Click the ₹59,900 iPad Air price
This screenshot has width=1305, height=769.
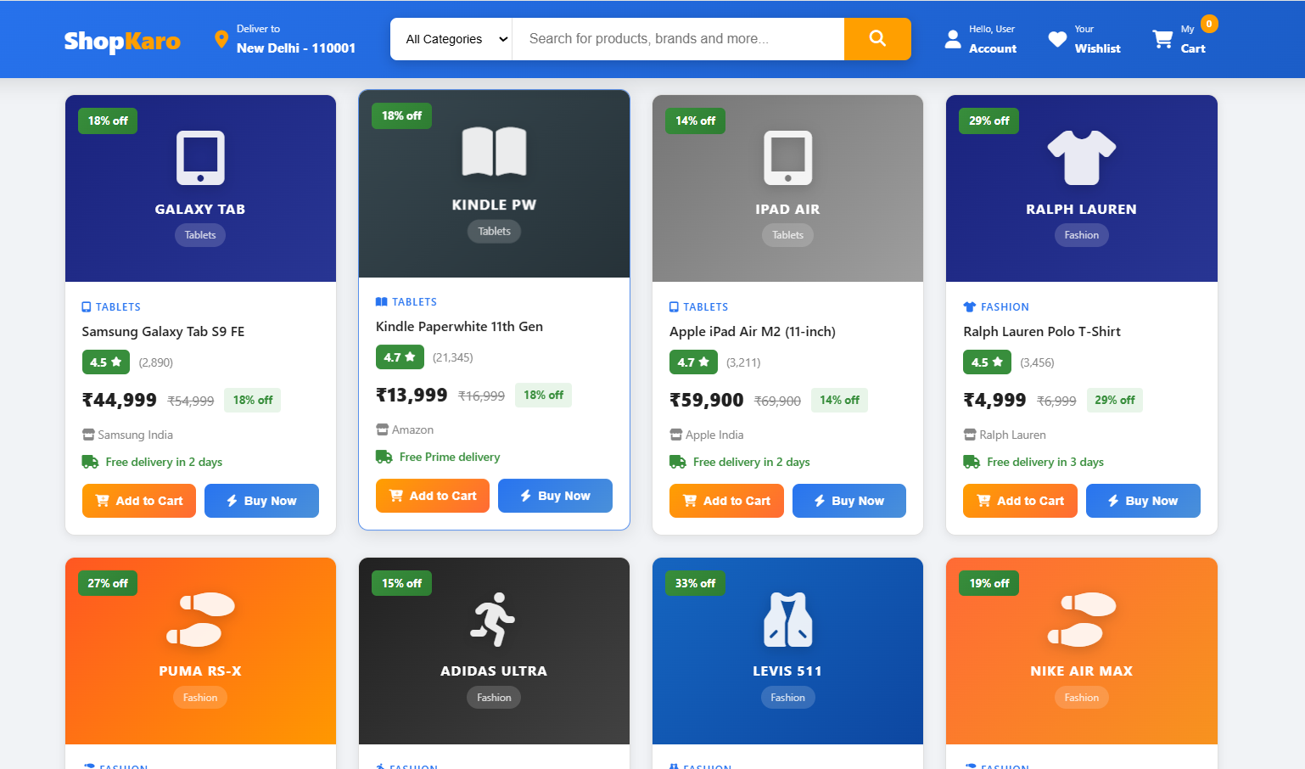point(707,401)
